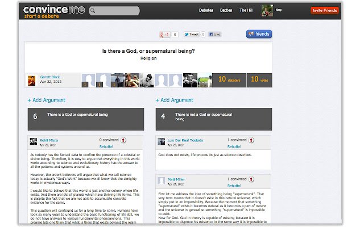This screenshot has width=364, height=227.
Task: Click Garrett Black's avatar thumbnail
Action: click(x=32, y=81)
